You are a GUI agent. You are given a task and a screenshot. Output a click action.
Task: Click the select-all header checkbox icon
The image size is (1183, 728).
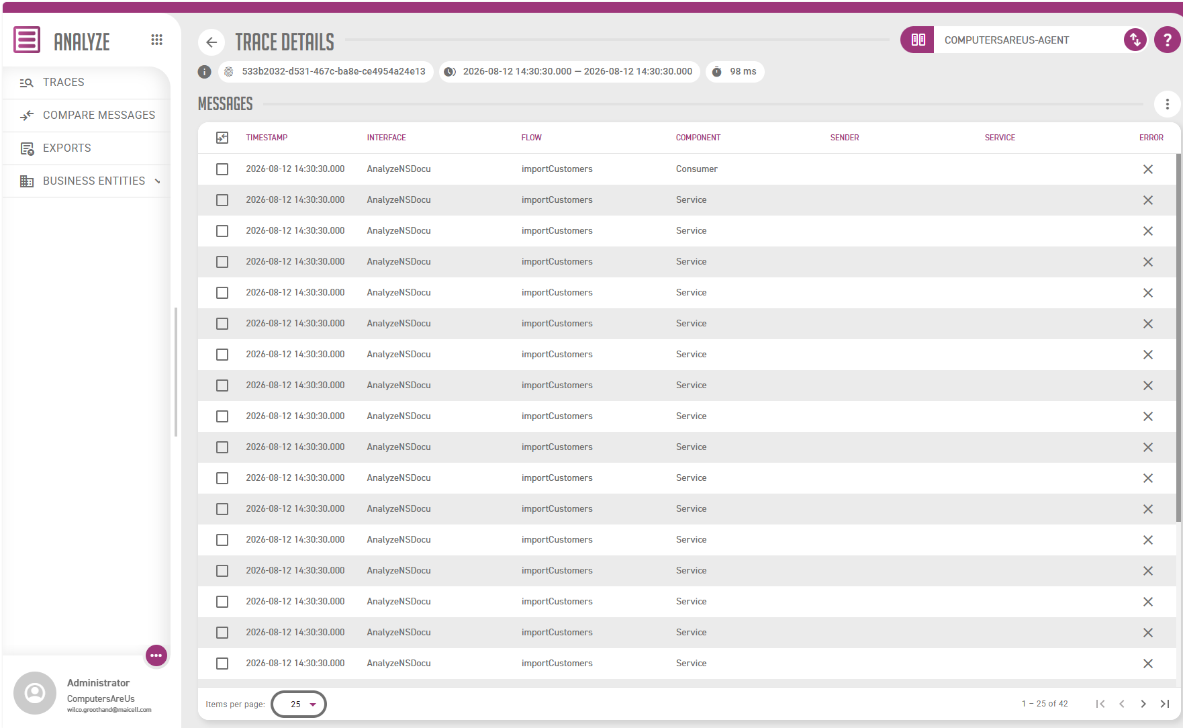pyautogui.click(x=222, y=138)
